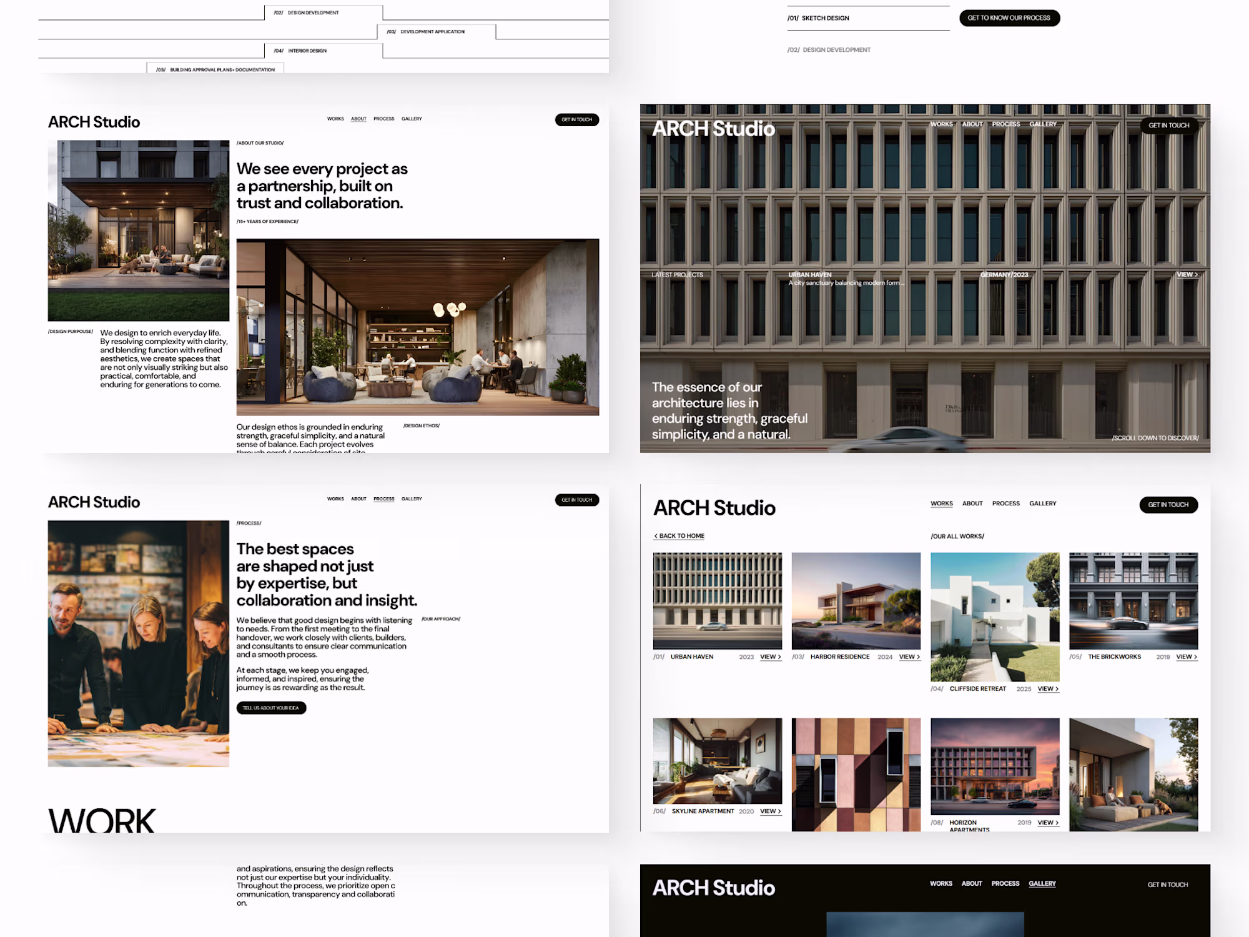
Task: Open the Cliffside Retreat View link
Action: (x=1047, y=689)
